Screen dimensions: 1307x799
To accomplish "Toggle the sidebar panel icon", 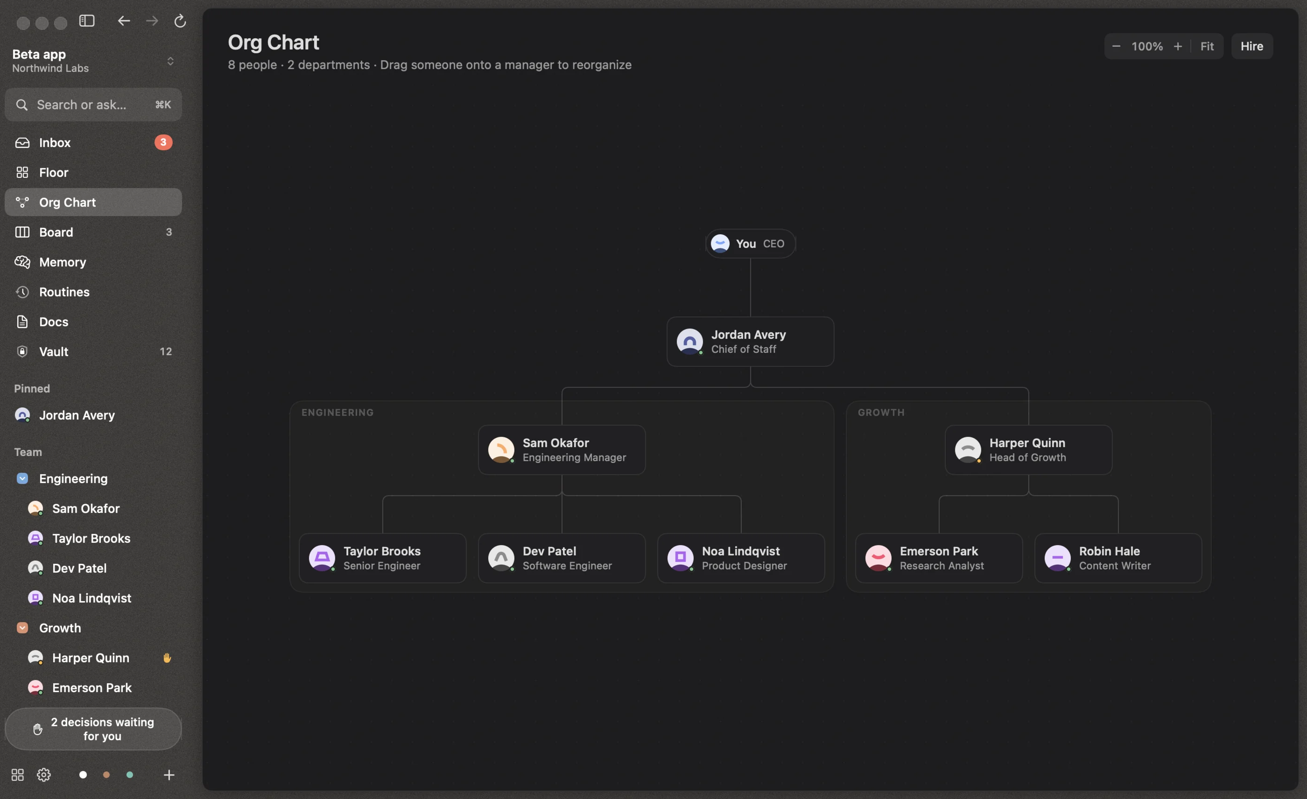I will pyautogui.click(x=87, y=21).
